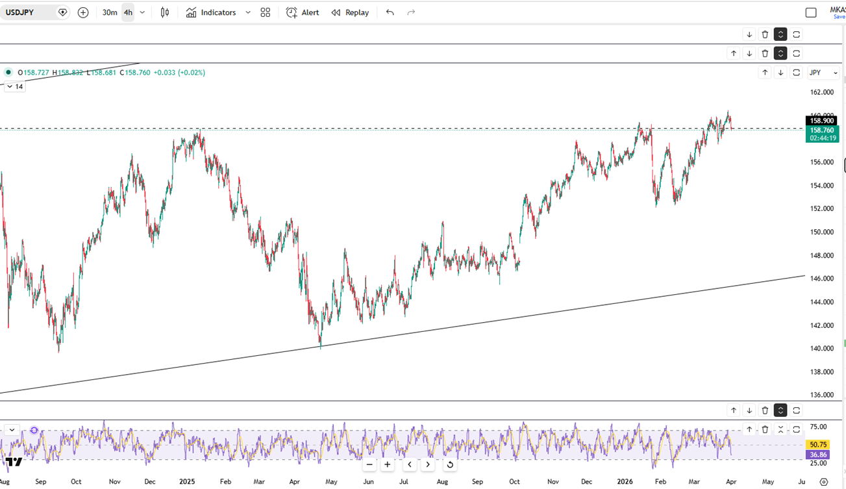Open the layout grid templates icon
Image resolution: width=846 pixels, height=489 pixels.
pyautogui.click(x=265, y=12)
